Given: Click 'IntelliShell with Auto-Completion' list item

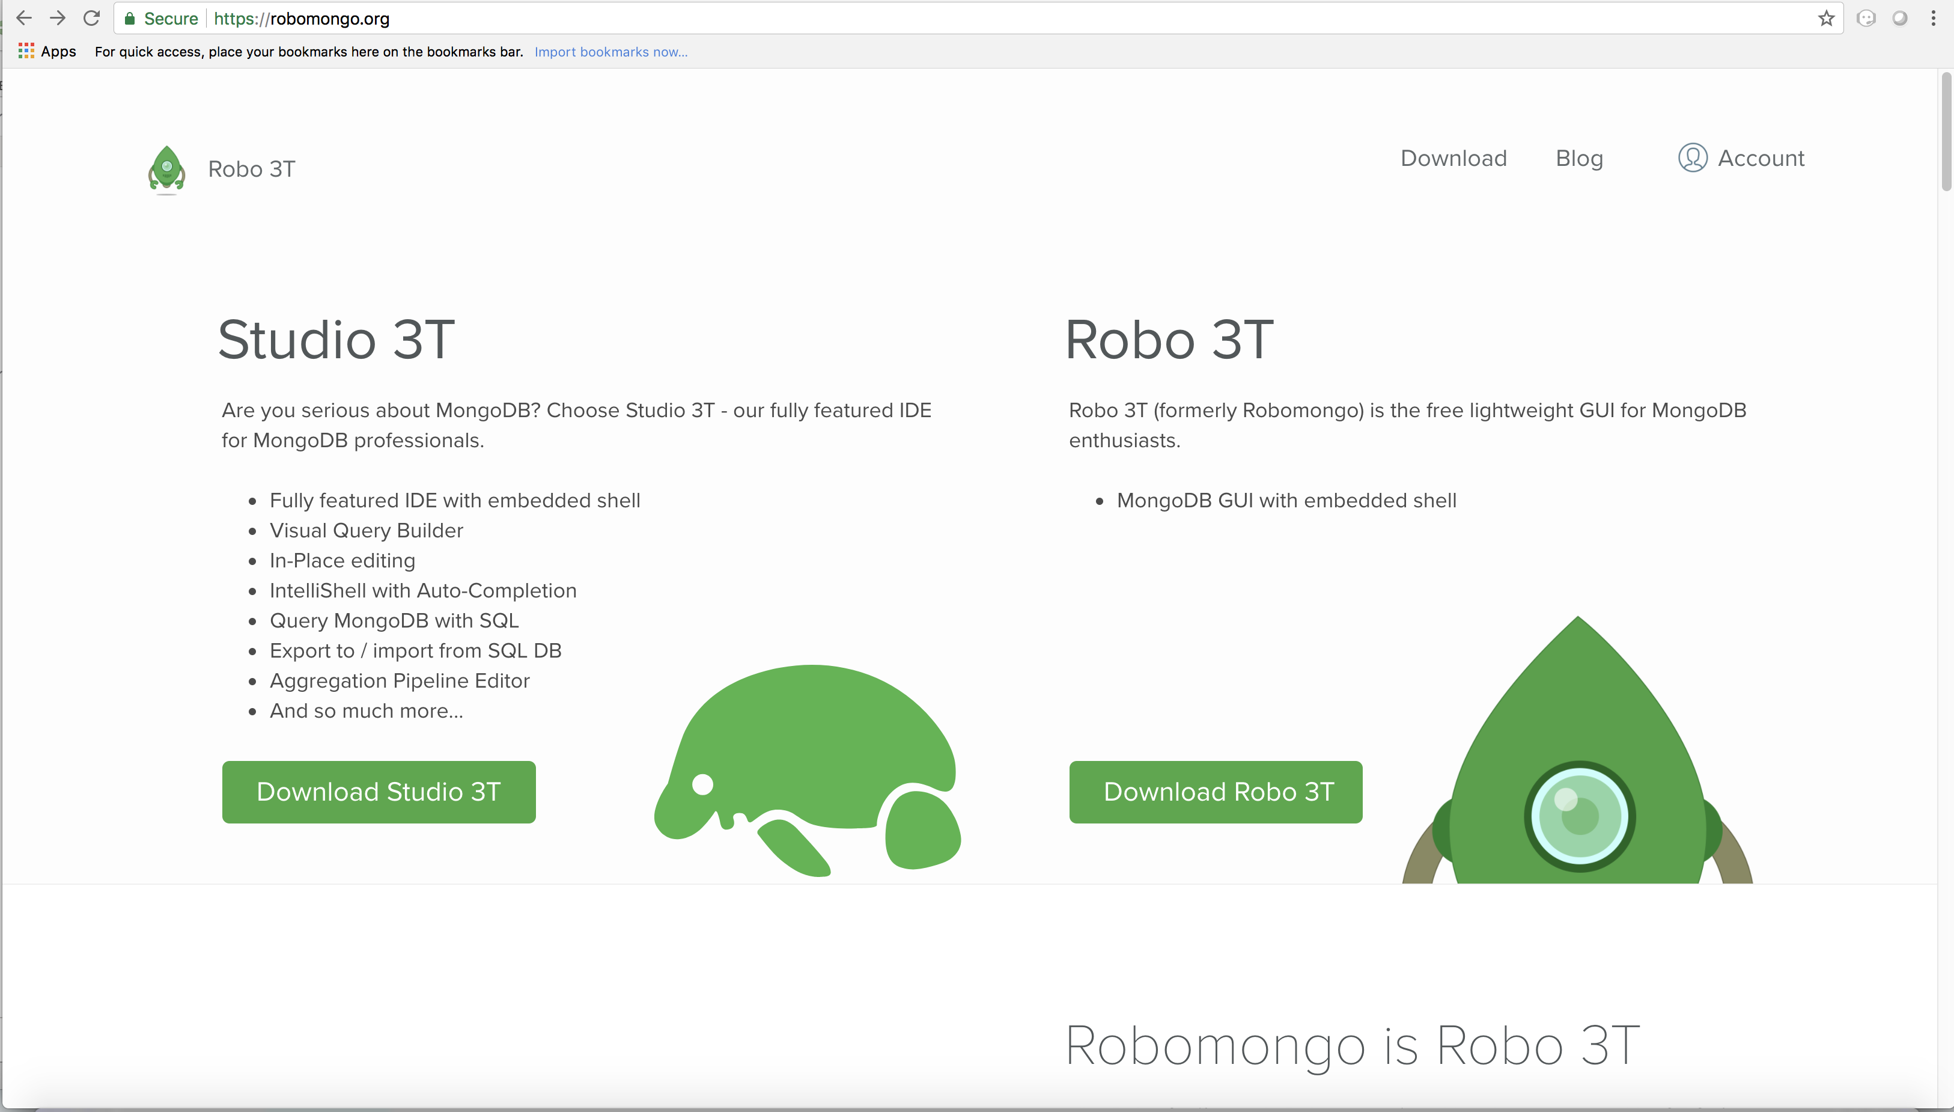Looking at the screenshot, I should (423, 590).
